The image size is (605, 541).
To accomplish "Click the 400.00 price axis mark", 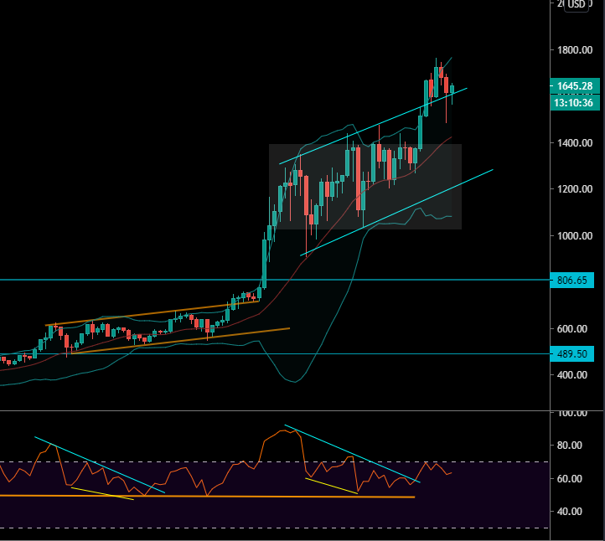I will point(573,375).
